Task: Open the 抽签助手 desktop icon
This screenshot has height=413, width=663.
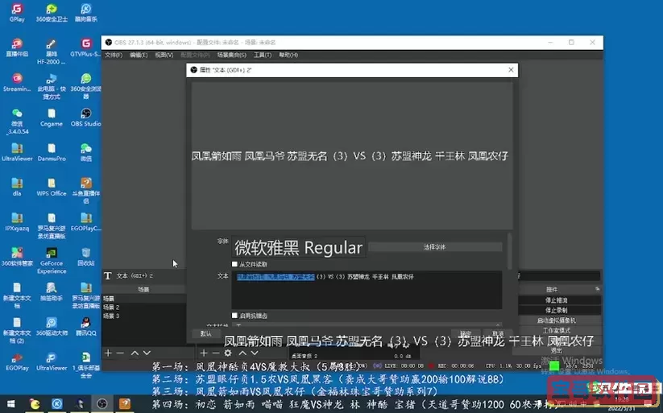Action: coord(52,291)
